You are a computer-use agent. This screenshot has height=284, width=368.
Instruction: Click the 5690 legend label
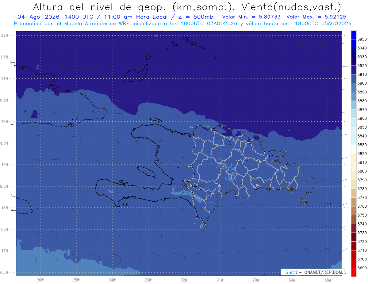point(362,268)
